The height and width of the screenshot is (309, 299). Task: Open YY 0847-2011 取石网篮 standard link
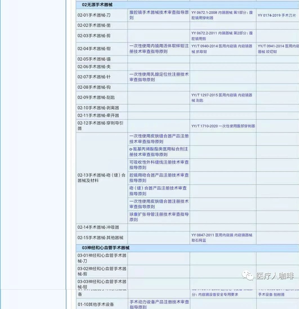click(x=222, y=237)
